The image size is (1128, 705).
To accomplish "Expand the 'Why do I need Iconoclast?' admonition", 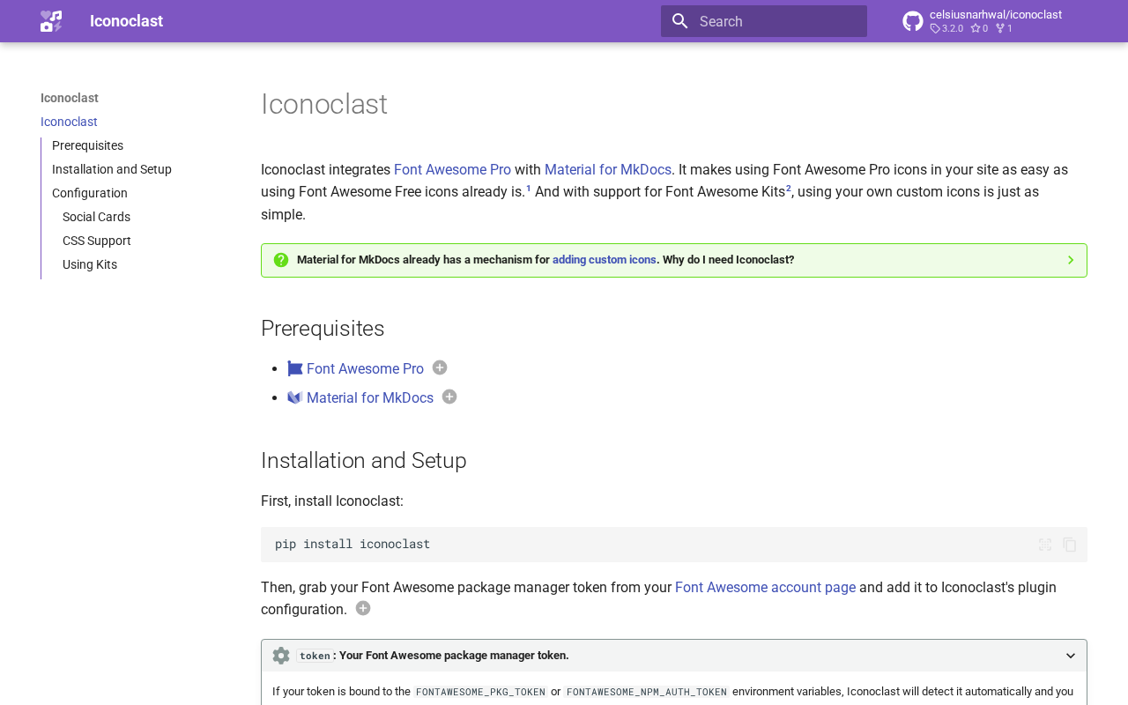I will pos(1071,260).
